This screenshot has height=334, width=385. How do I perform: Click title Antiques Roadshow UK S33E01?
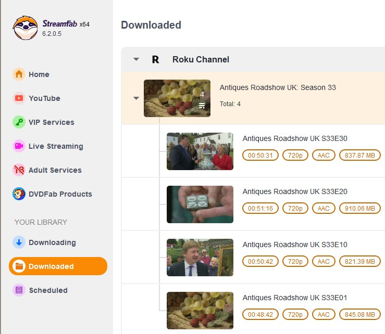tap(295, 298)
